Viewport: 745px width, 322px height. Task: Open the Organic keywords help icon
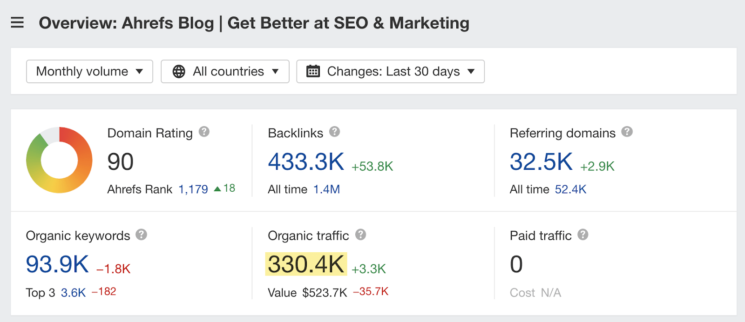point(141,235)
